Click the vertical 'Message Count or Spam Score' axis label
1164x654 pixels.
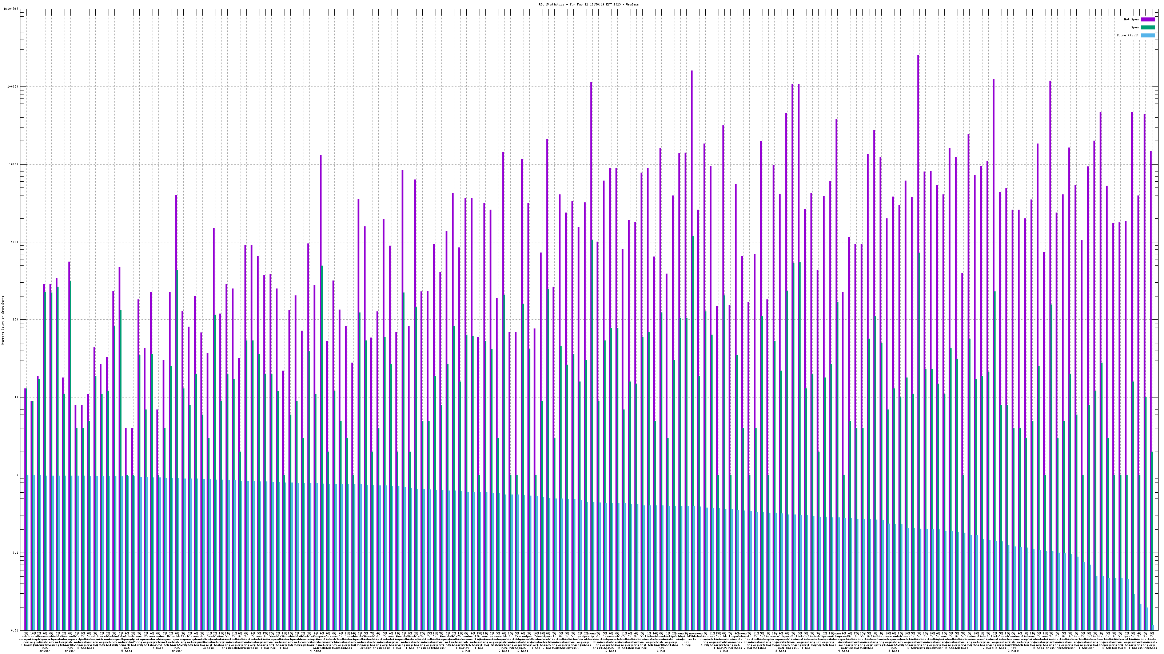[3, 320]
